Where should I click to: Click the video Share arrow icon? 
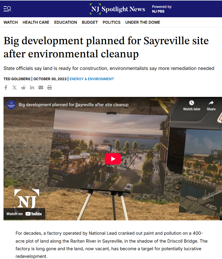[211, 103]
